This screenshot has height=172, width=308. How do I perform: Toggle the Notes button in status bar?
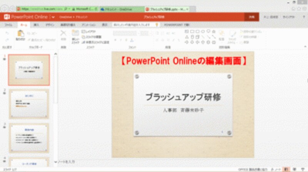pyautogui.click(x=276, y=169)
